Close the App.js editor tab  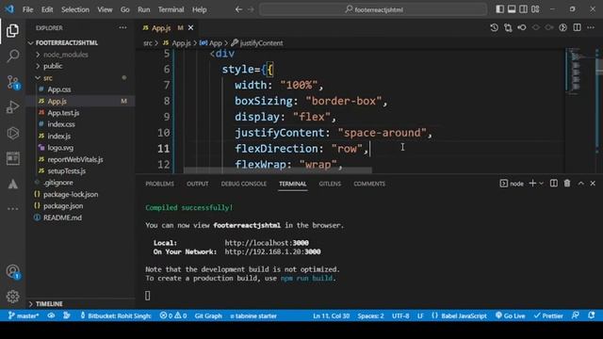pyautogui.click(x=190, y=27)
